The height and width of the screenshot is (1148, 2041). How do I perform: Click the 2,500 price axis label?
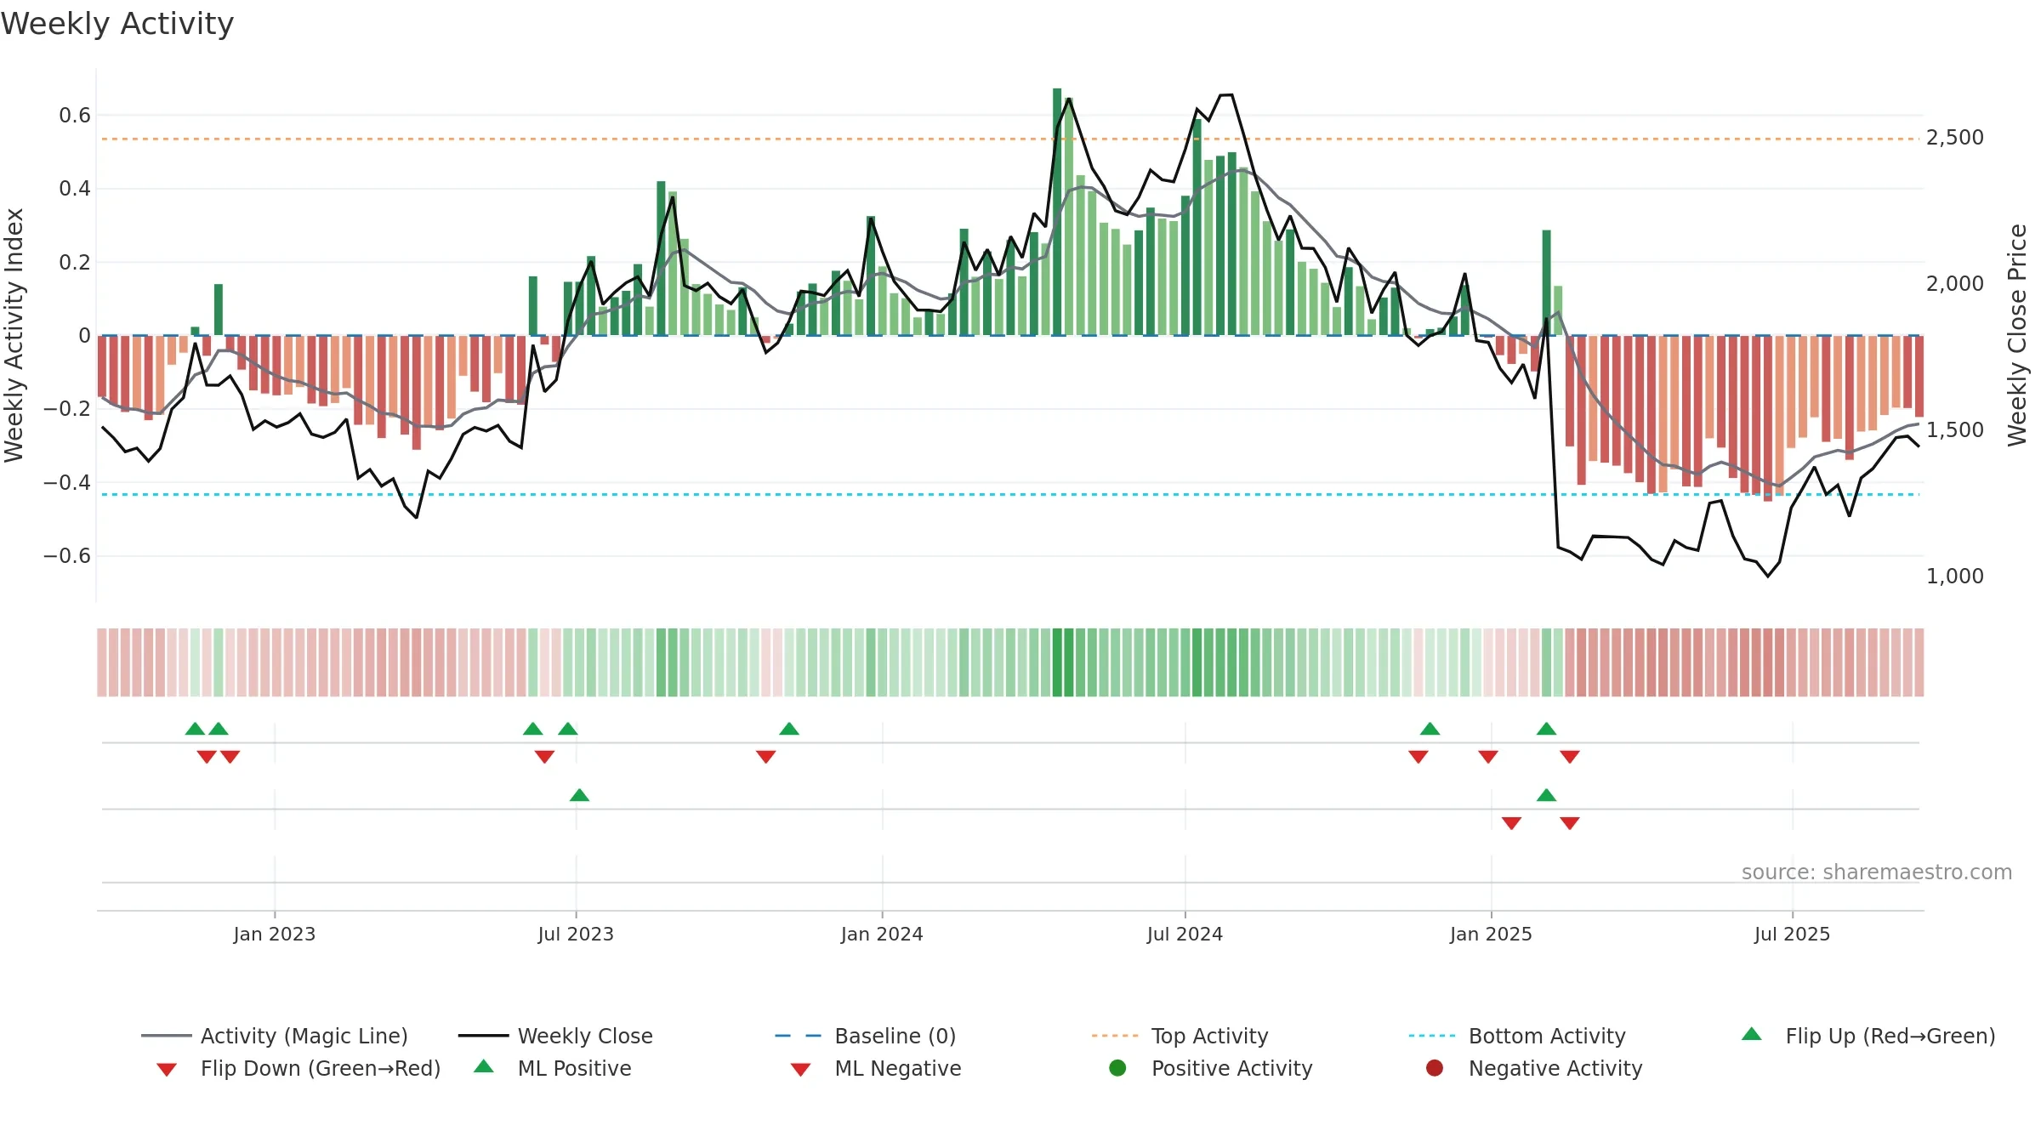(x=1955, y=138)
